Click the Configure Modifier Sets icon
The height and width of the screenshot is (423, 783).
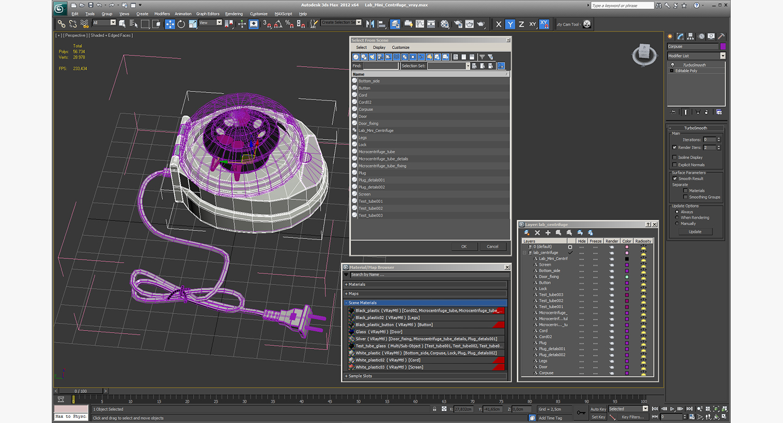[718, 112]
